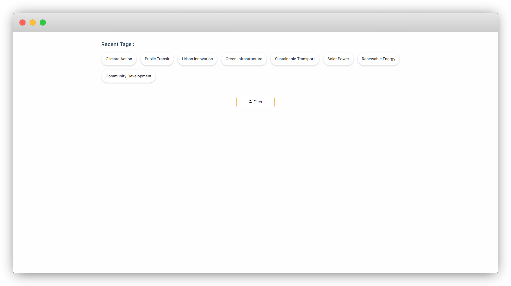Maximize window using the green button
The width and height of the screenshot is (511, 286).
click(x=43, y=23)
